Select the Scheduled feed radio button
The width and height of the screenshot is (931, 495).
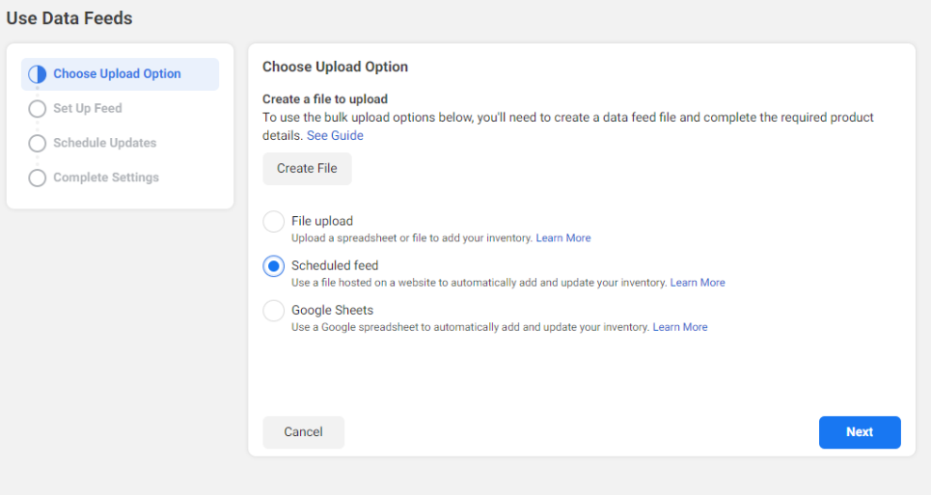tap(274, 266)
